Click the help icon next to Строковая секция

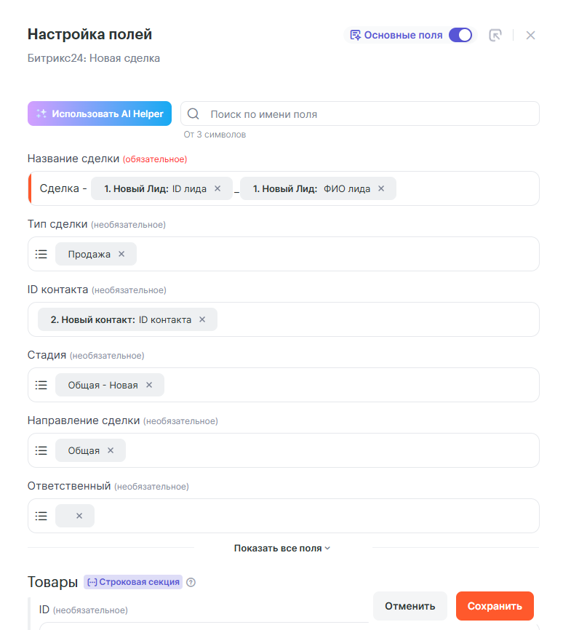191,582
